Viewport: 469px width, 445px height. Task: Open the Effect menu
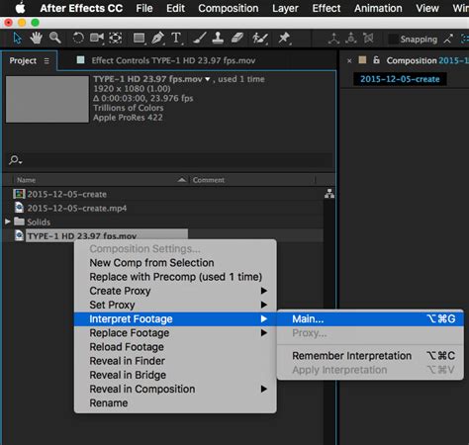pyautogui.click(x=327, y=8)
